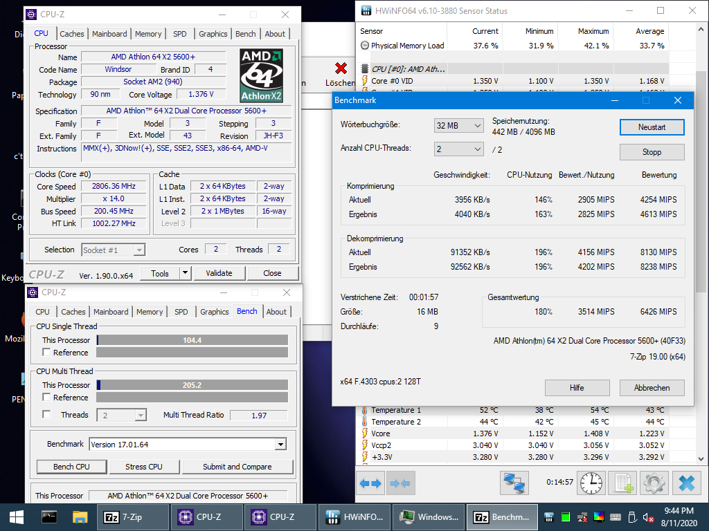
Task: Open the Wörterbuchgröße 32 MB dropdown
Action: click(458, 126)
